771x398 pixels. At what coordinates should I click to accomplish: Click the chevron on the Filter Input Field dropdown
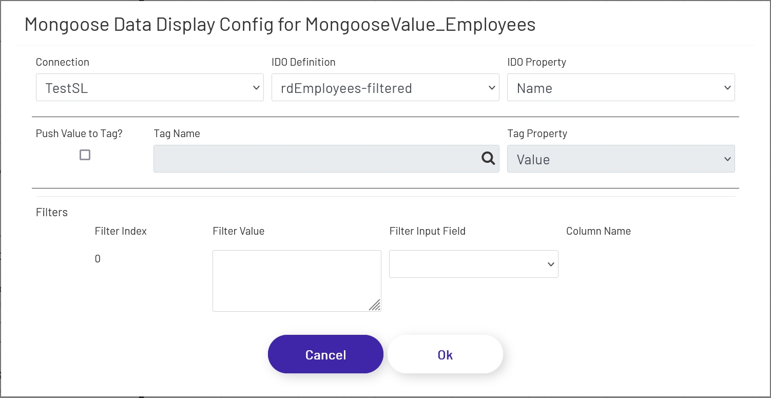550,263
